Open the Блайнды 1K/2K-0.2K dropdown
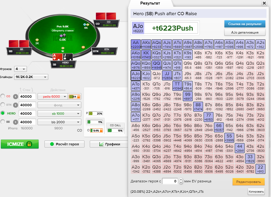 [x=31, y=77]
